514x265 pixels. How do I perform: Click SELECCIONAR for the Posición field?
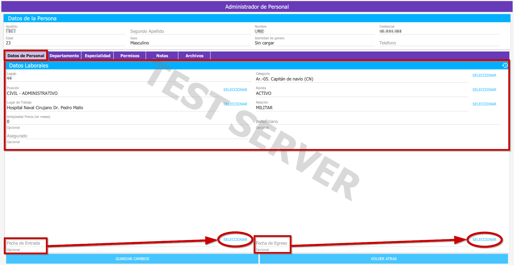click(x=235, y=90)
